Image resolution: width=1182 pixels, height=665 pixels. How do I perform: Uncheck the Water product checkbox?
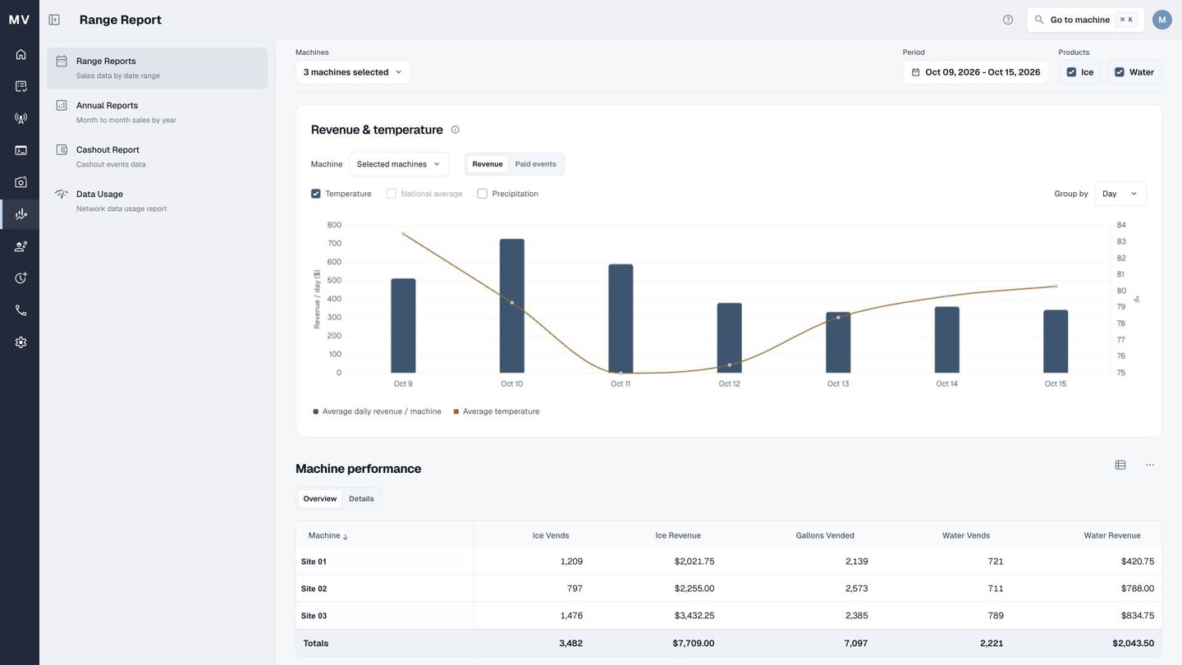point(1119,72)
